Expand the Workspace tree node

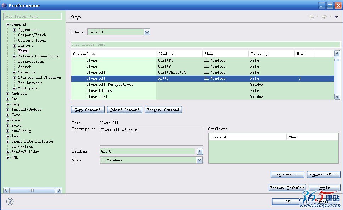pos(15,88)
